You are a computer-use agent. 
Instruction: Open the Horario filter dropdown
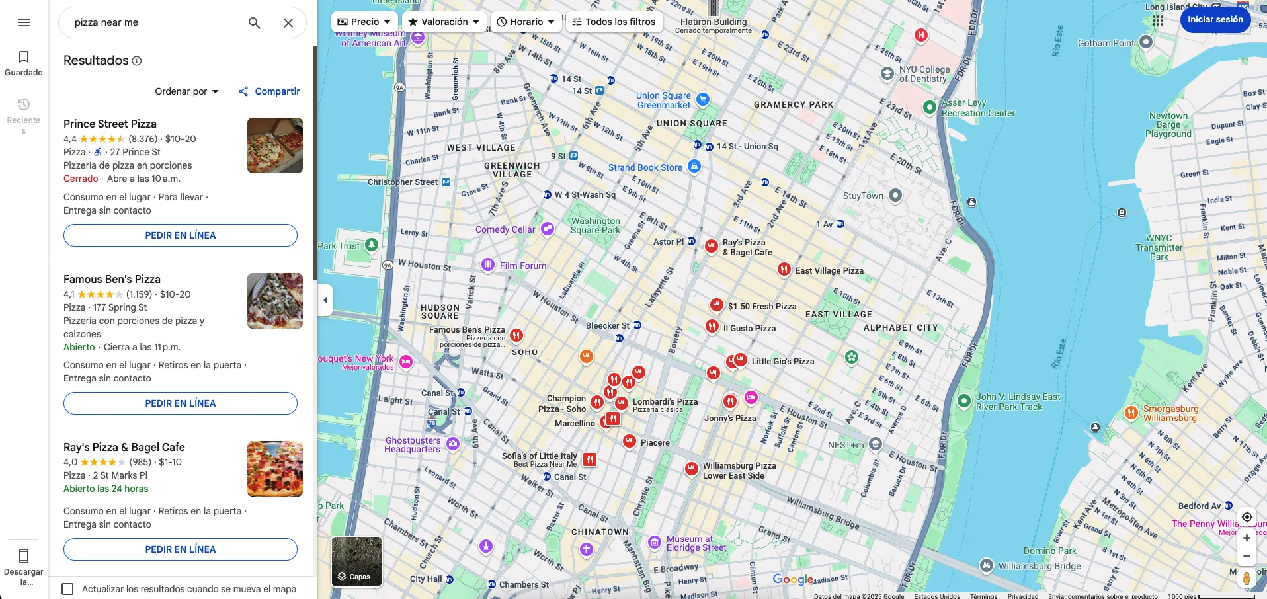point(526,22)
